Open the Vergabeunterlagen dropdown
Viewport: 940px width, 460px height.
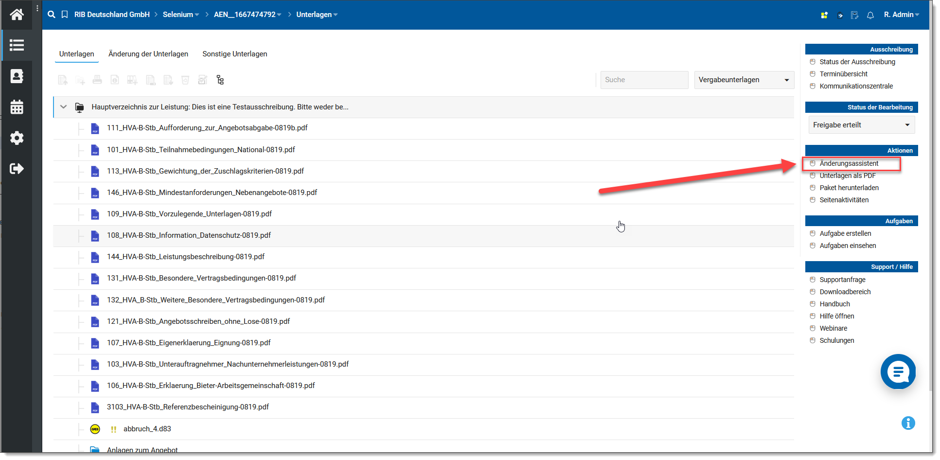click(744, 80)
